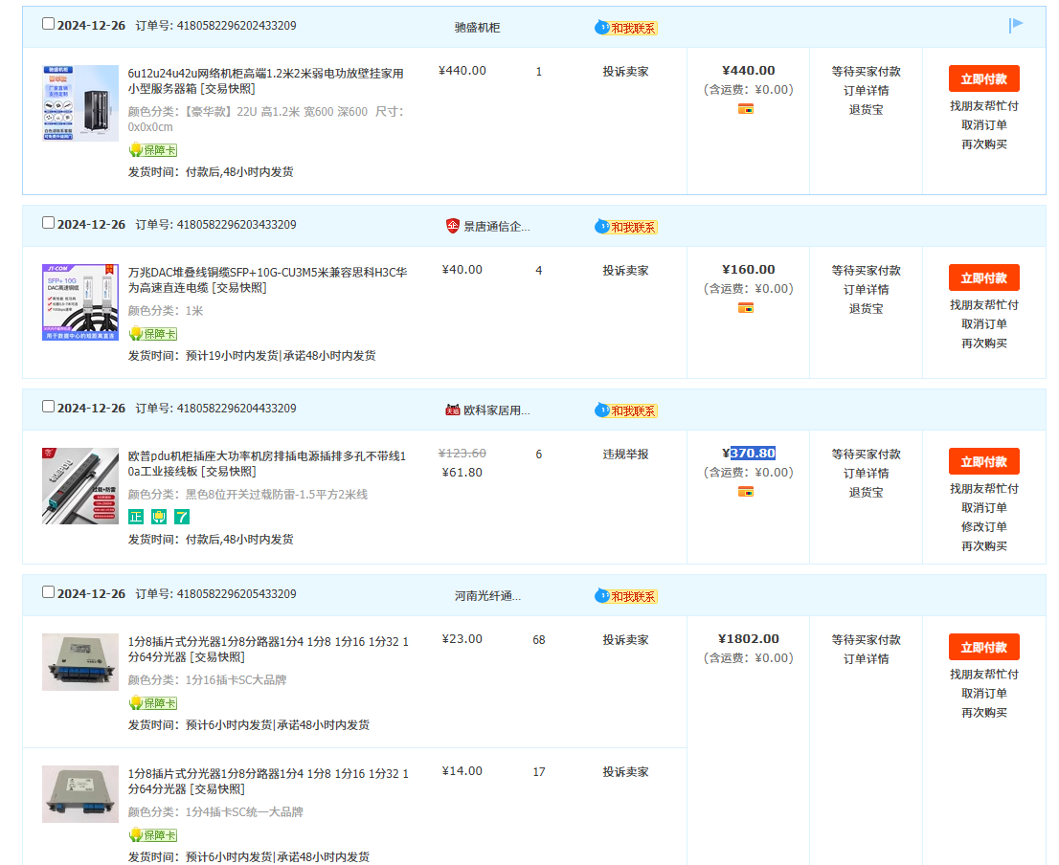Click the flag icon on the 驰盛机柜 order
The height and width of the screenshot is (865, 1059).
pos(1016,25)
